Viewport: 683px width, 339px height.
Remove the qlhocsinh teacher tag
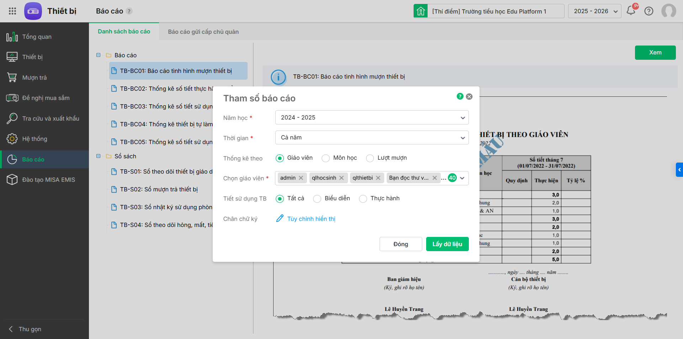(341, 178)
